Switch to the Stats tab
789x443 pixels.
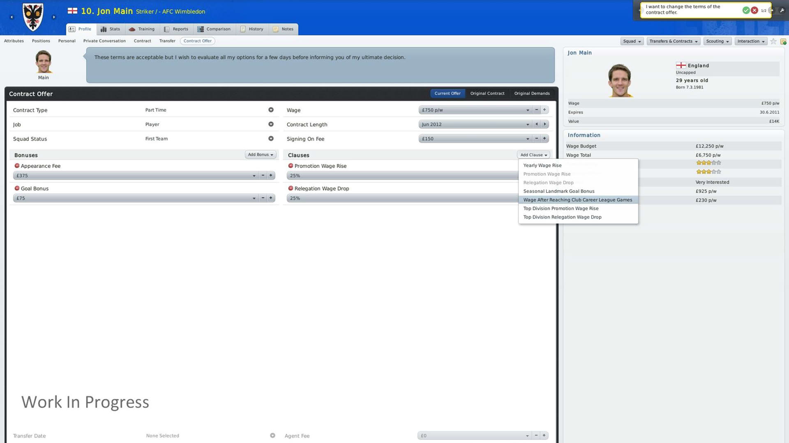point(110,29)
